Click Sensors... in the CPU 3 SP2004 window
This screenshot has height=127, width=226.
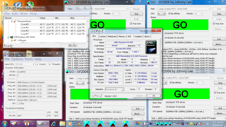point(219,29)
